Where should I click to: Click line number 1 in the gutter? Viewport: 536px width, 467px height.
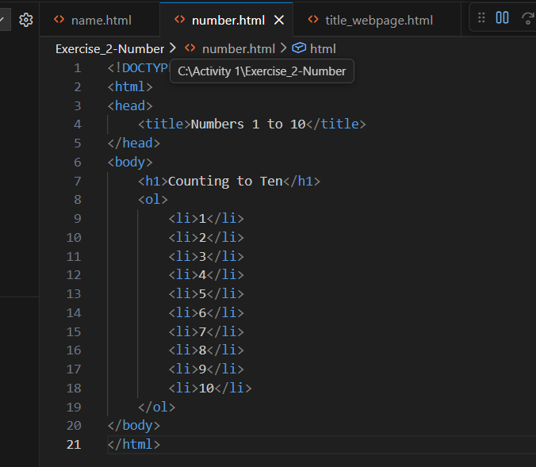point(77,67)
